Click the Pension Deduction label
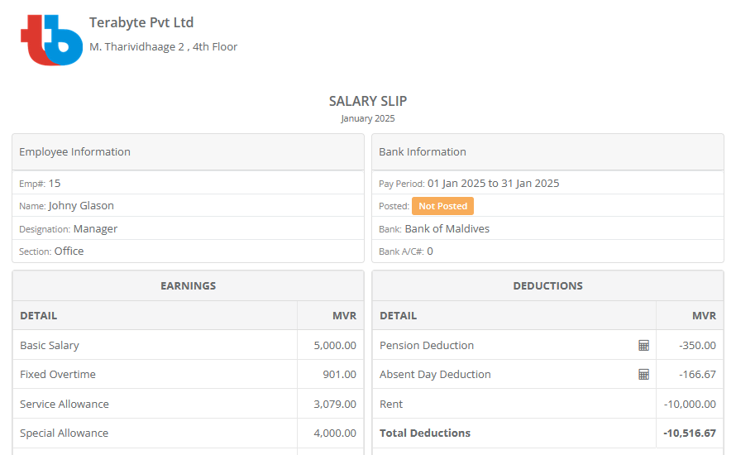Screen dimensions: 736x455 point(427,345)
